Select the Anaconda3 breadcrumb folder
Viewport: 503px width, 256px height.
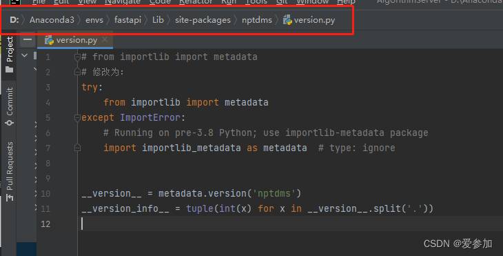point(52,20)
